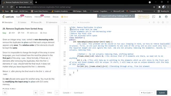Viewport: 171px width, 96px height.
Task: Switch to the Solution tab
Action: (x=22, y=22)
